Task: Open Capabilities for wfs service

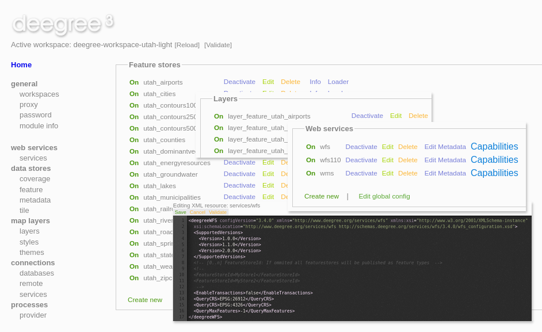Action: point(494,146)
